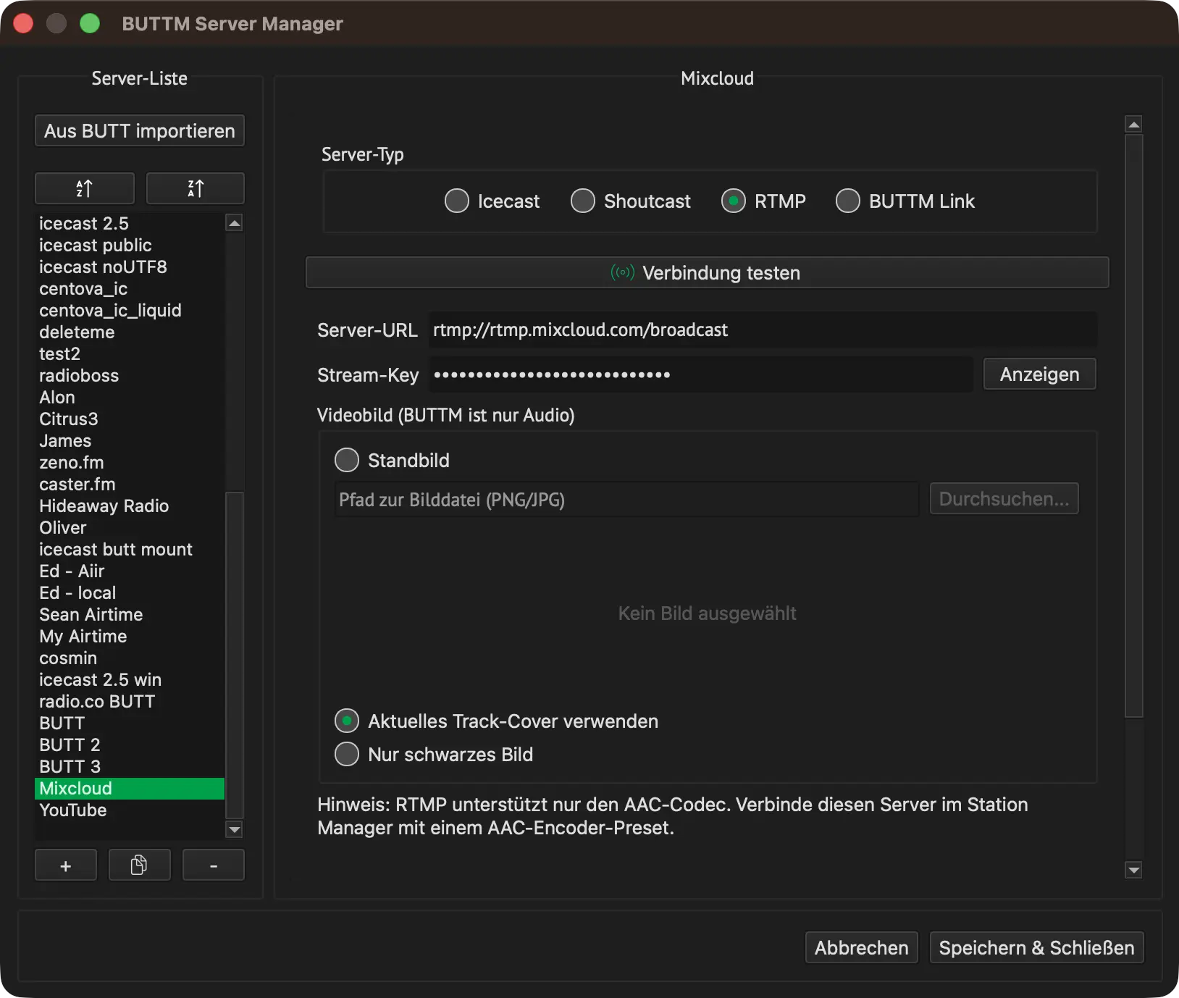Select 'radio.co BUTT' in the server list

click(130, 702)
